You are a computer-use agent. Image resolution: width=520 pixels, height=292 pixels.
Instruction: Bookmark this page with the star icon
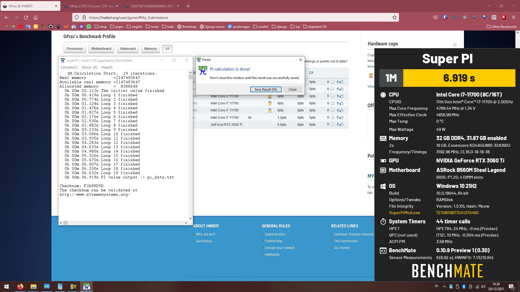[395, 18]
